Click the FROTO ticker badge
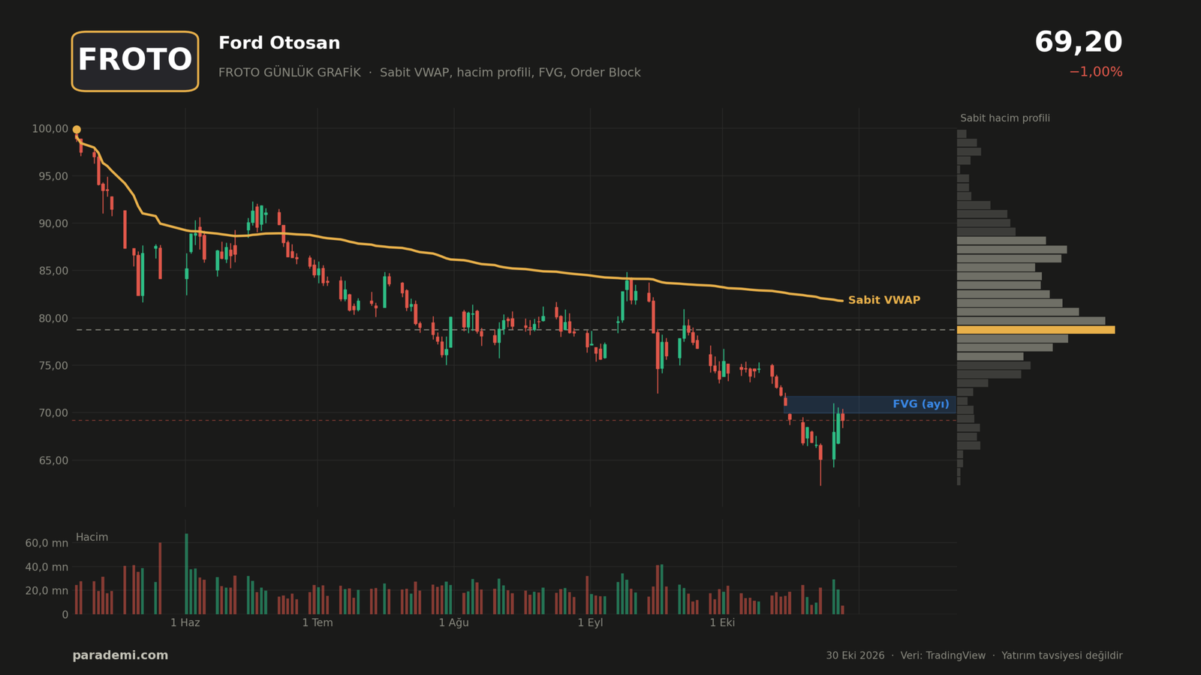The width and height of the screenshot is (1201, 675). pos(135,61)
